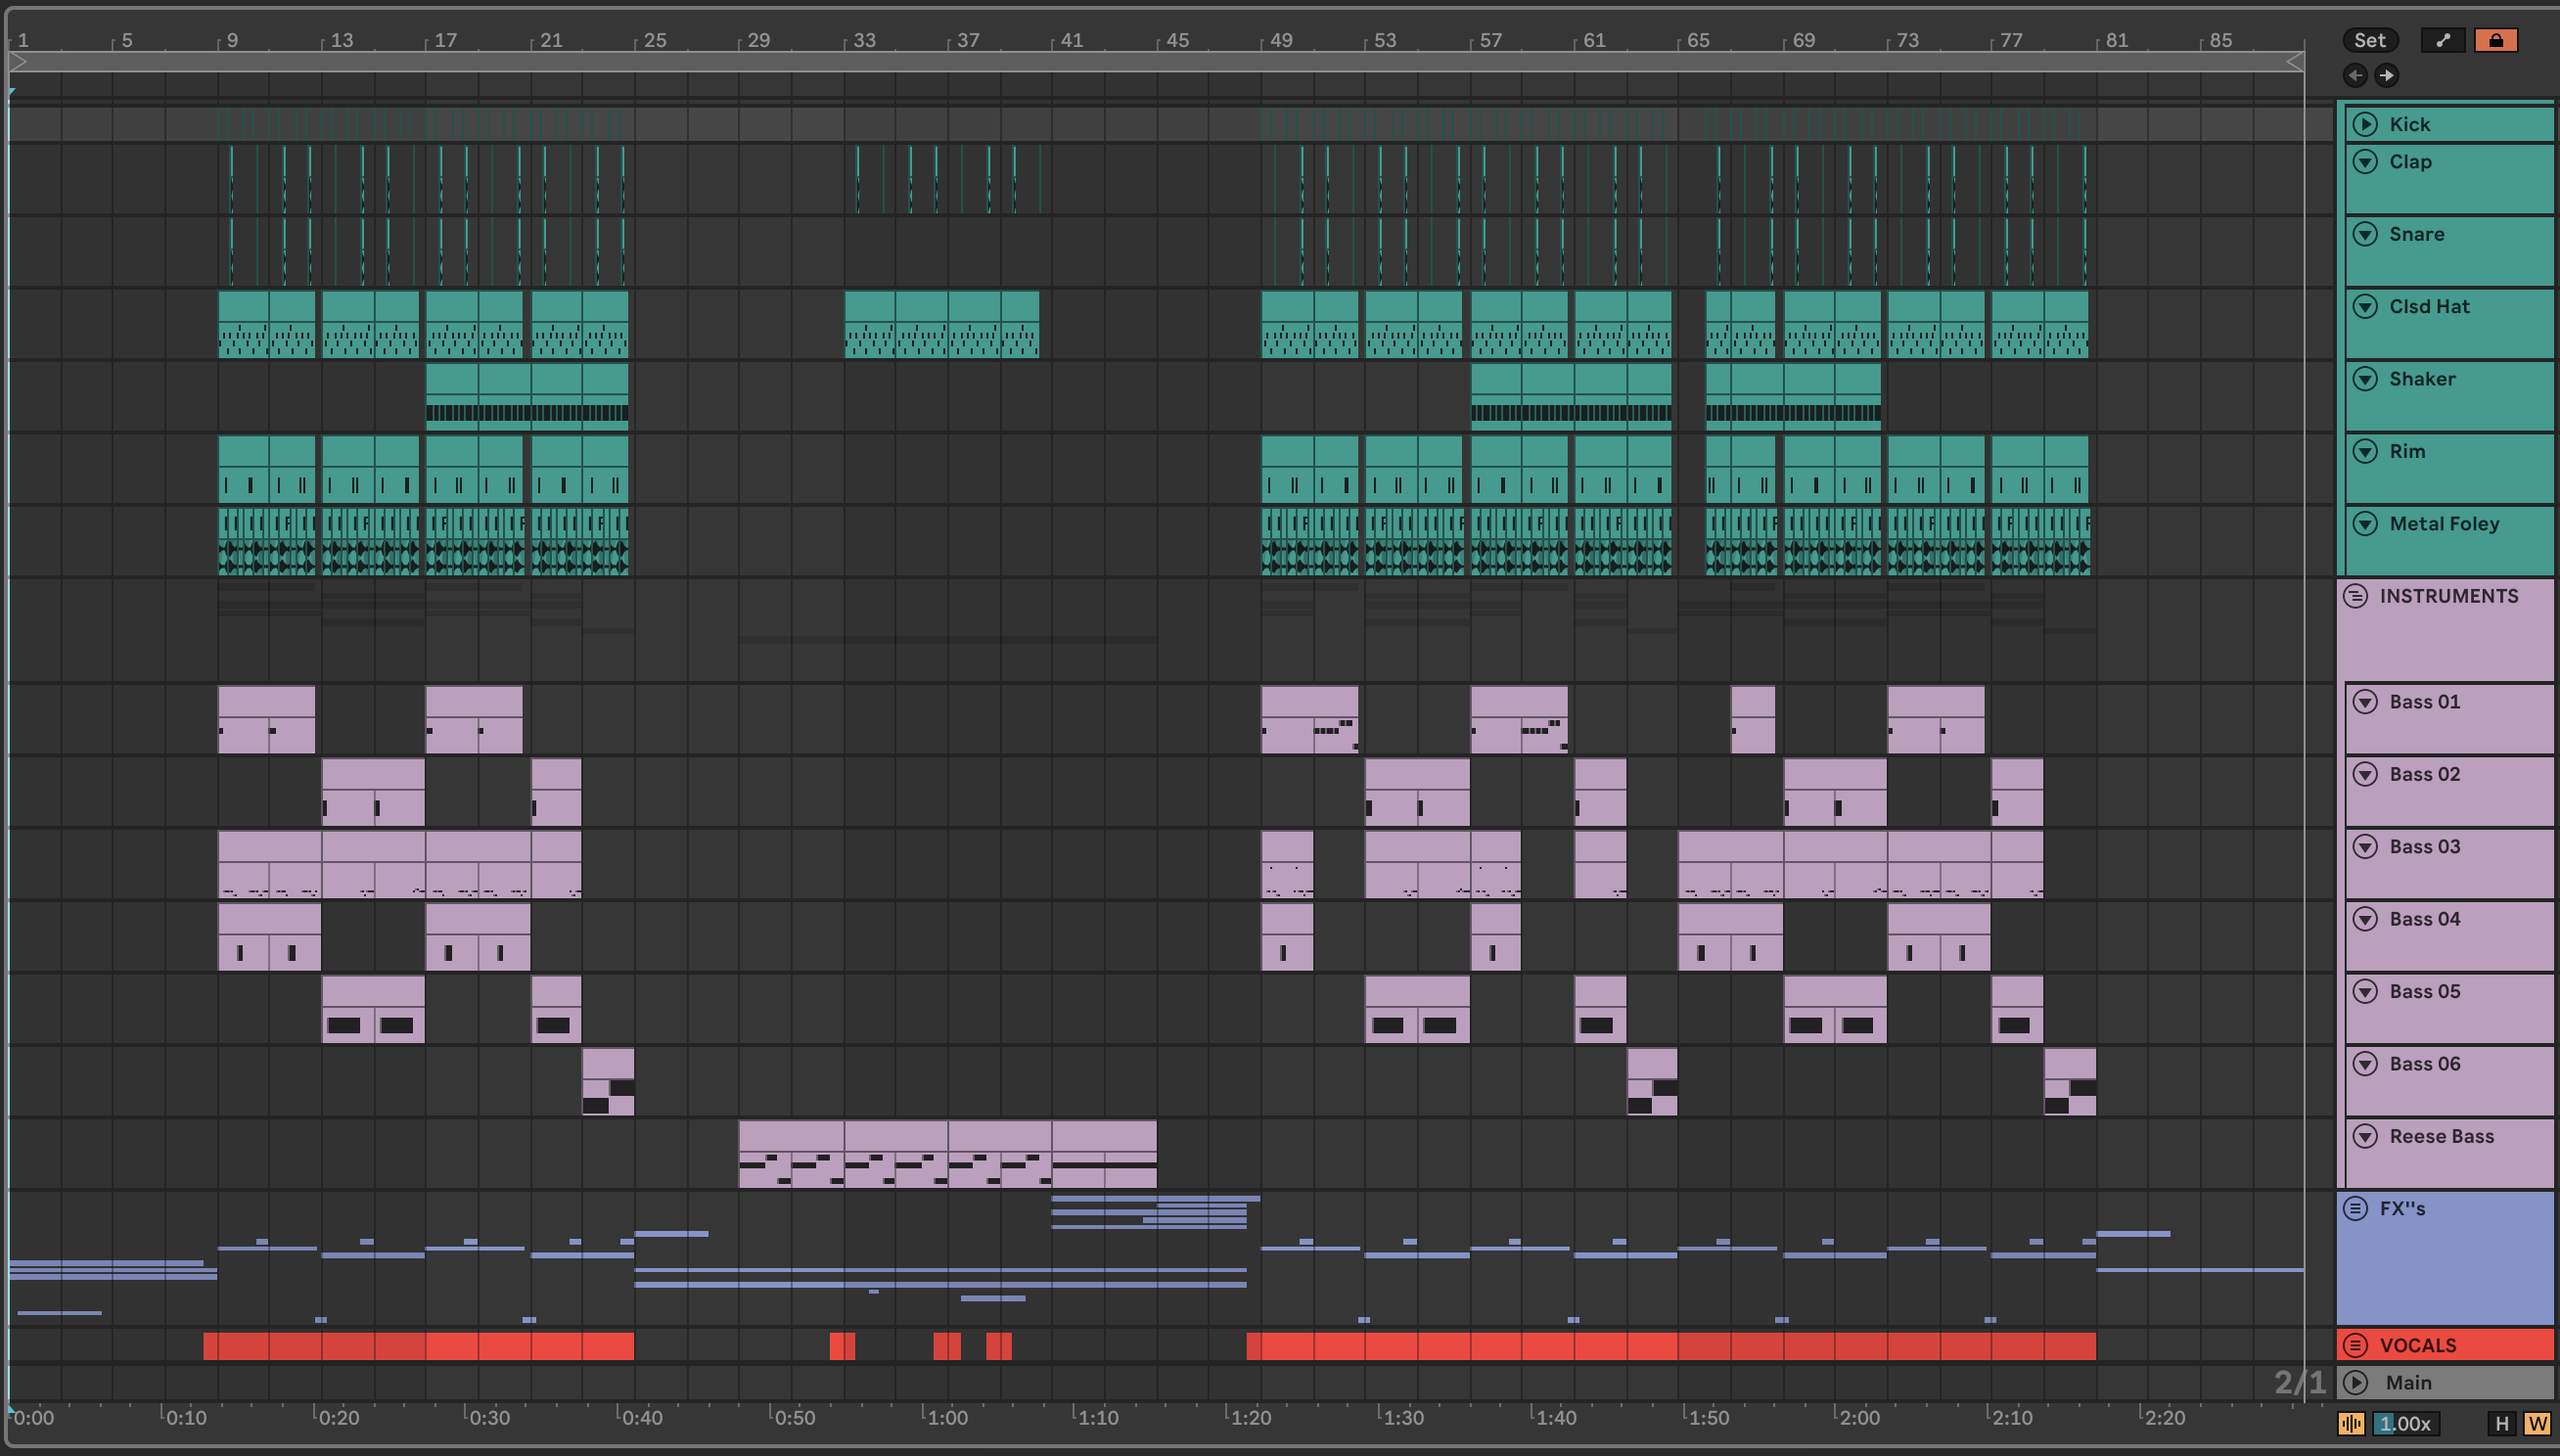Screen dimensions: 2560x1456
Task: Unfold the Kick track
Action: (2365, 124)
